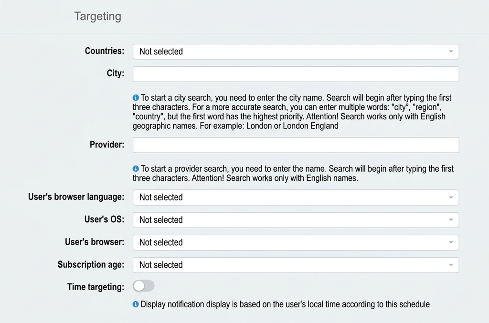Click the "User's browser:" label
Image resolution: width=489 pixels, height=323 pixels.
click(95, 242)
